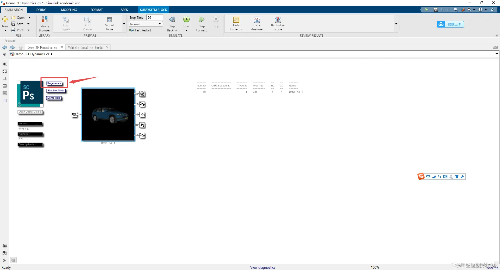Switch to the APPS tab
The height and width of the screenshot is (270, 500).
(124, 10)
